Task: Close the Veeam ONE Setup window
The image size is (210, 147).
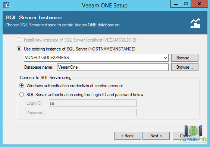Action: click(199, 4)
